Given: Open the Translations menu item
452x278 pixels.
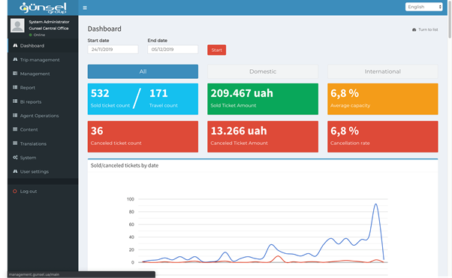Looking at the screenshot, I should (43, 144).
